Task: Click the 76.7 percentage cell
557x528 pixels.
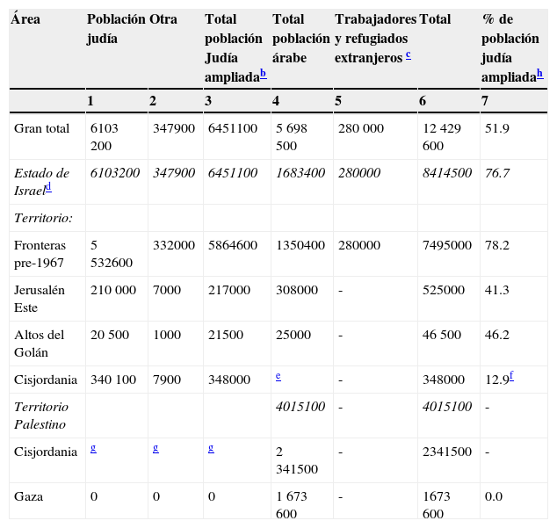Action: point(496,173)
